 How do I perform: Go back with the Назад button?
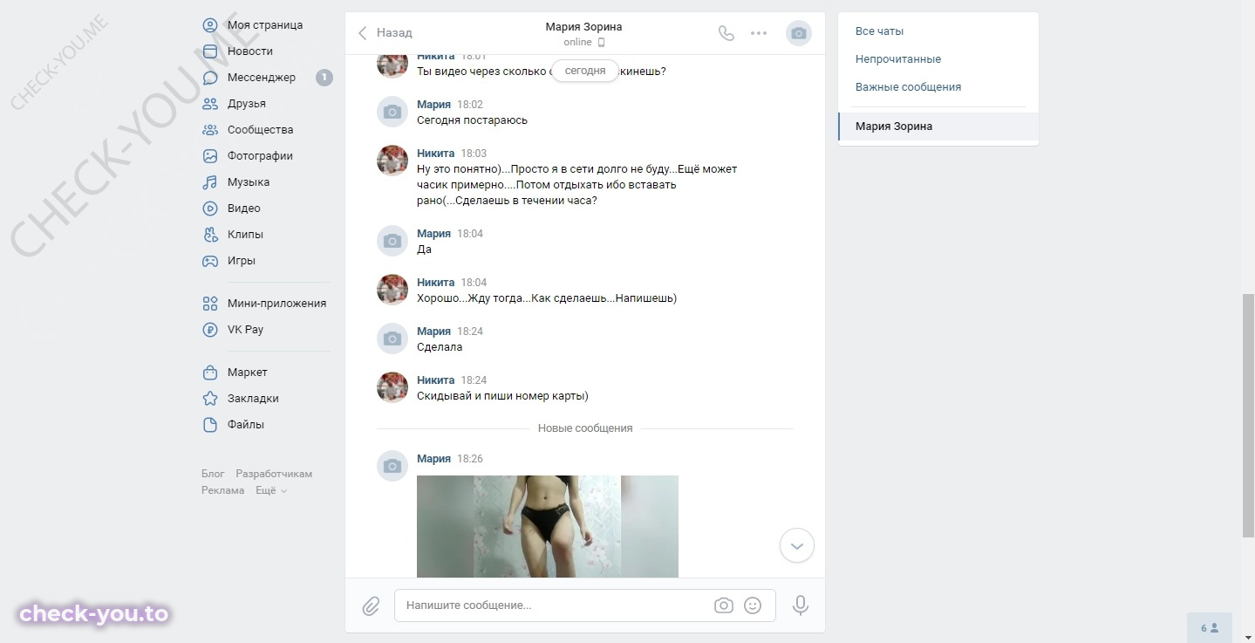[x=385, y=33]
